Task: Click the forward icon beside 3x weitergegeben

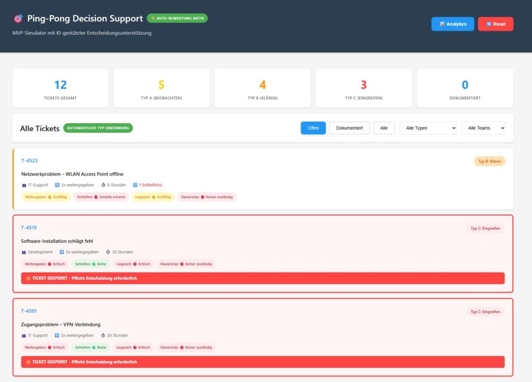Action: tap(57, 185)
